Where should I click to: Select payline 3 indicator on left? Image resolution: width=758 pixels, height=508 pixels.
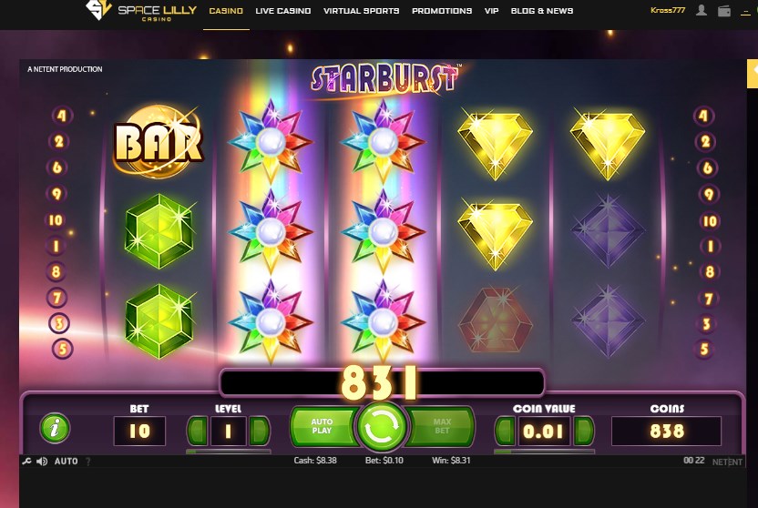tap(59, 323)
